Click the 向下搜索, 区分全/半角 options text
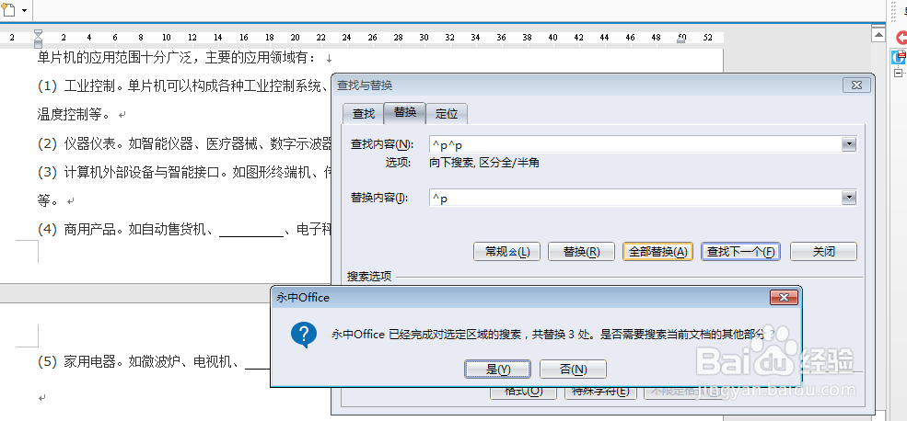Viewport: 907px width, 421px height. pyautogui.click(x=484, y=163)
